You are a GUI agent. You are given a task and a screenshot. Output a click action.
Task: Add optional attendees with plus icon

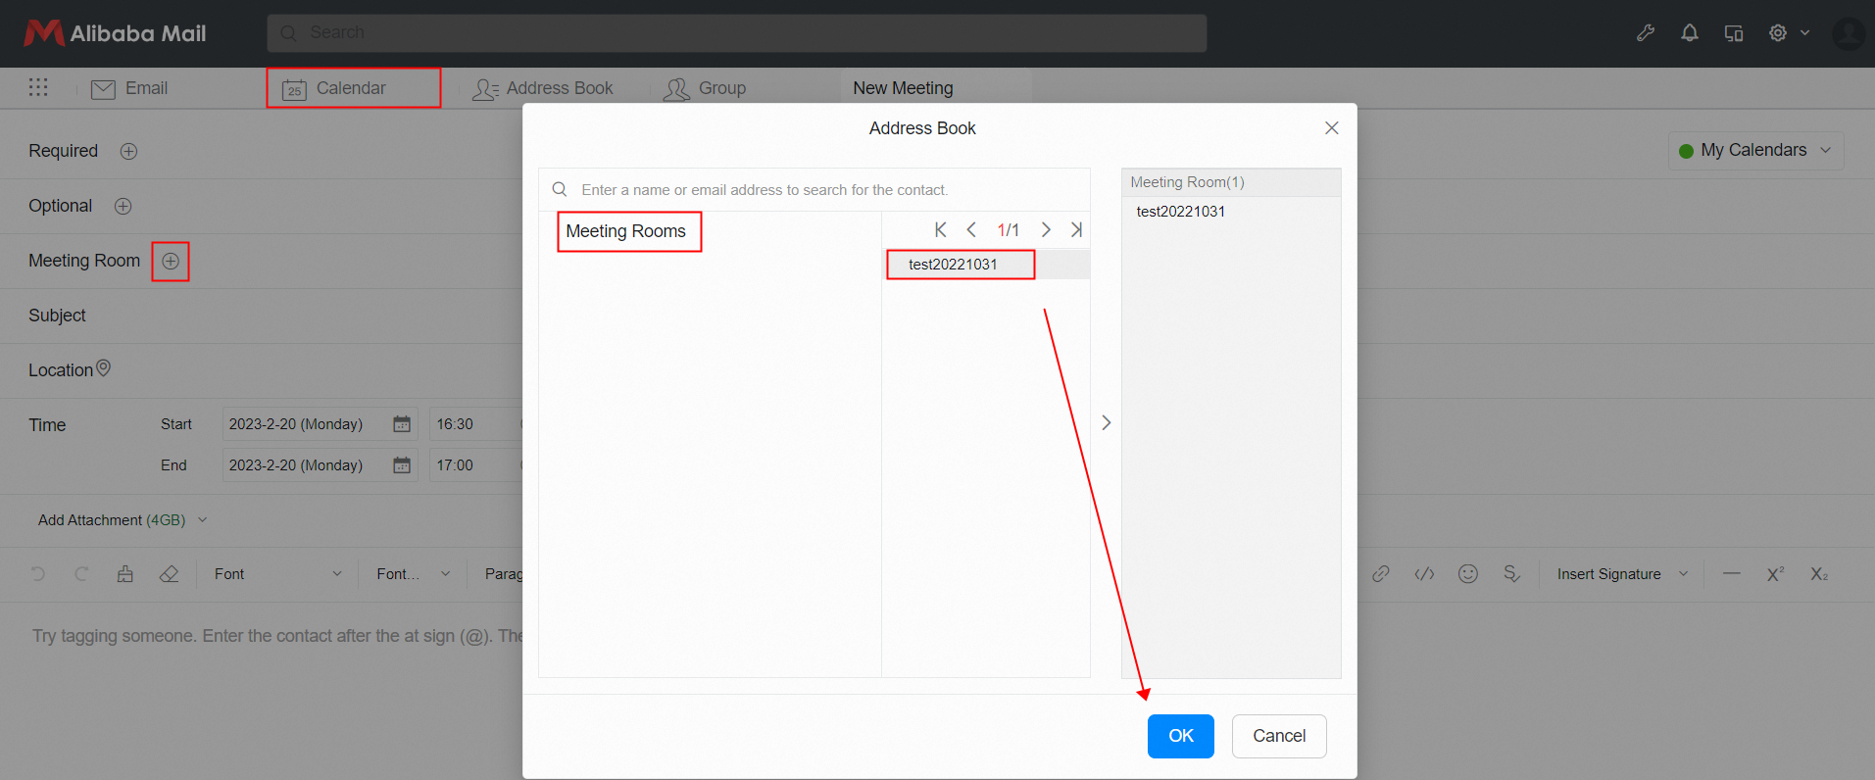click(x=123, y=206)
